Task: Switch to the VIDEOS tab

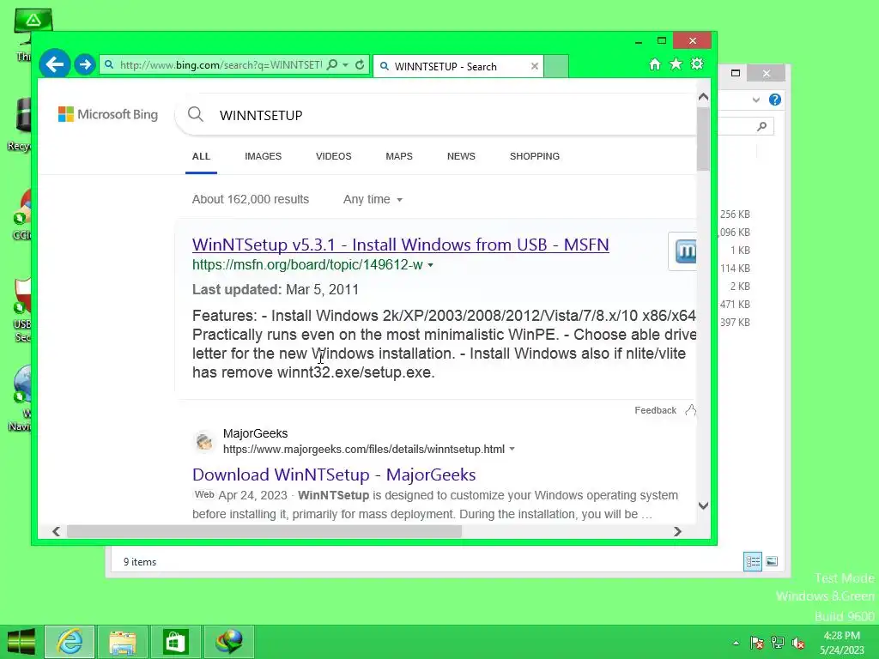Action: [334, 156]
